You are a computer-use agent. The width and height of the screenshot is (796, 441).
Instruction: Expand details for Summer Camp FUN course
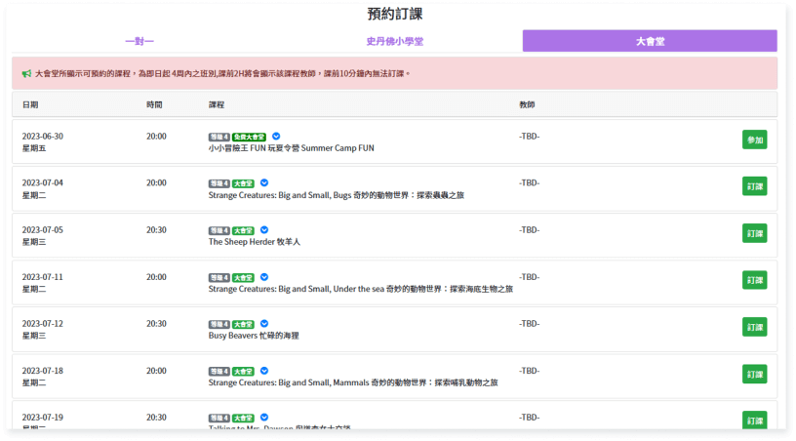click(276, 137)
